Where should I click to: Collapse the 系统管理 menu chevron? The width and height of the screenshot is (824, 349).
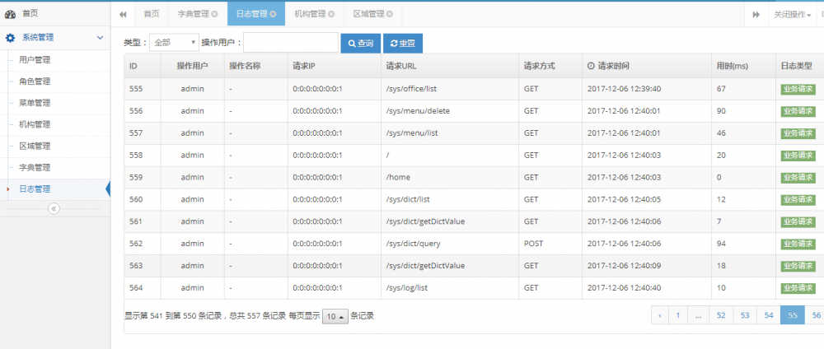tap(101, 38)
